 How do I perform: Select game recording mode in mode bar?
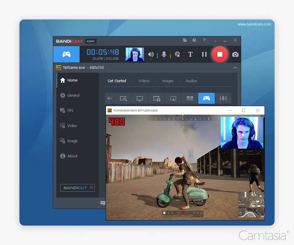(207, 98)
